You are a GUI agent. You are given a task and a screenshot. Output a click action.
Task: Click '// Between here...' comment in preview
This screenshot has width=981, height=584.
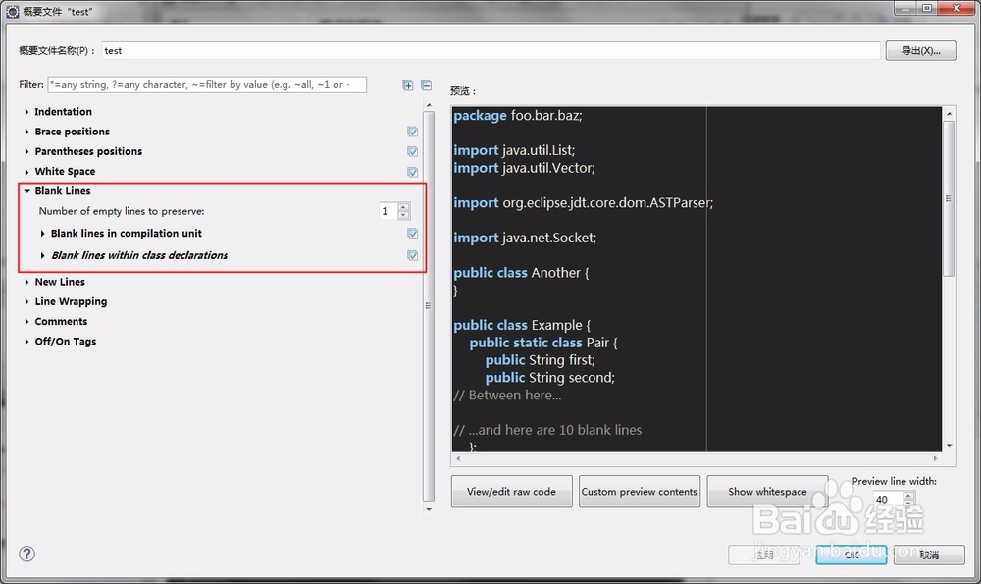[507, 396]
